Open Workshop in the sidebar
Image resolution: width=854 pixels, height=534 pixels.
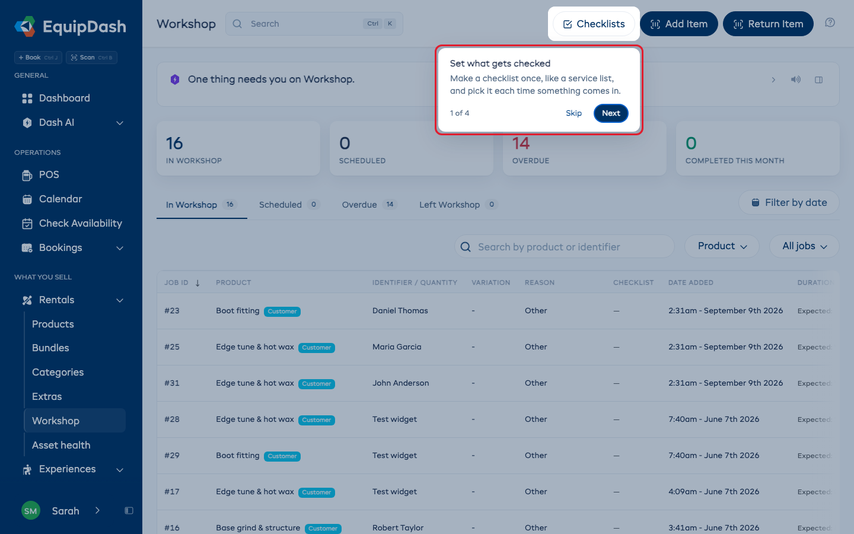pyautogui.click(x=75, y=421)
